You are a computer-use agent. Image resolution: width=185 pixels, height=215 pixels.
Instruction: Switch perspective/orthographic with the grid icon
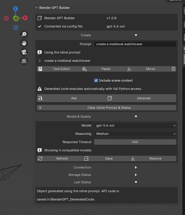(x=24, y=61)
